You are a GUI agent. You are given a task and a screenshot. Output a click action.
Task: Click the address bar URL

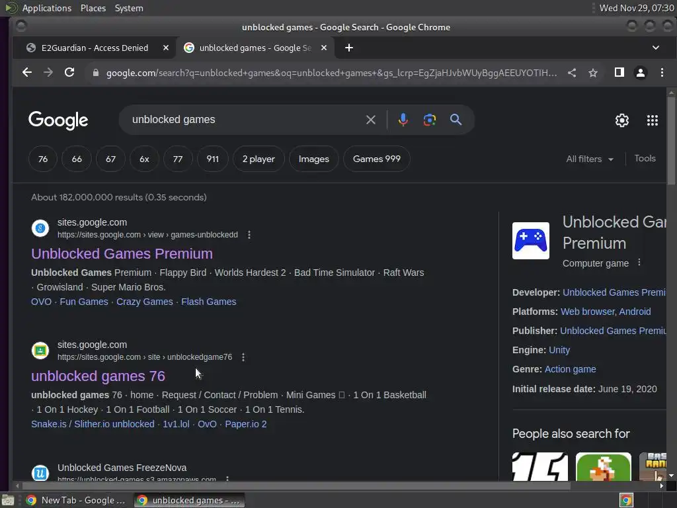(x=332, y=73)
